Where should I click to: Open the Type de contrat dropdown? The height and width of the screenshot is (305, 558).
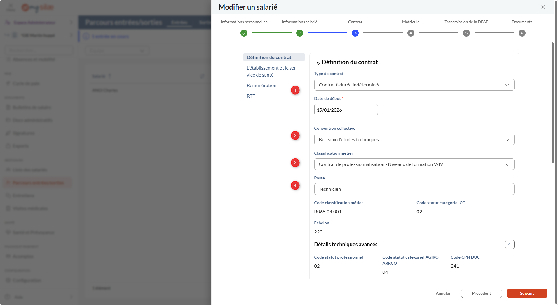[x=414, y=85]
